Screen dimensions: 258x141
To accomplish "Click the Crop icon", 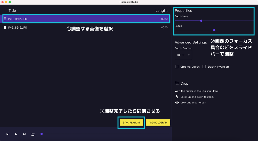I will [x=177, y=83].
